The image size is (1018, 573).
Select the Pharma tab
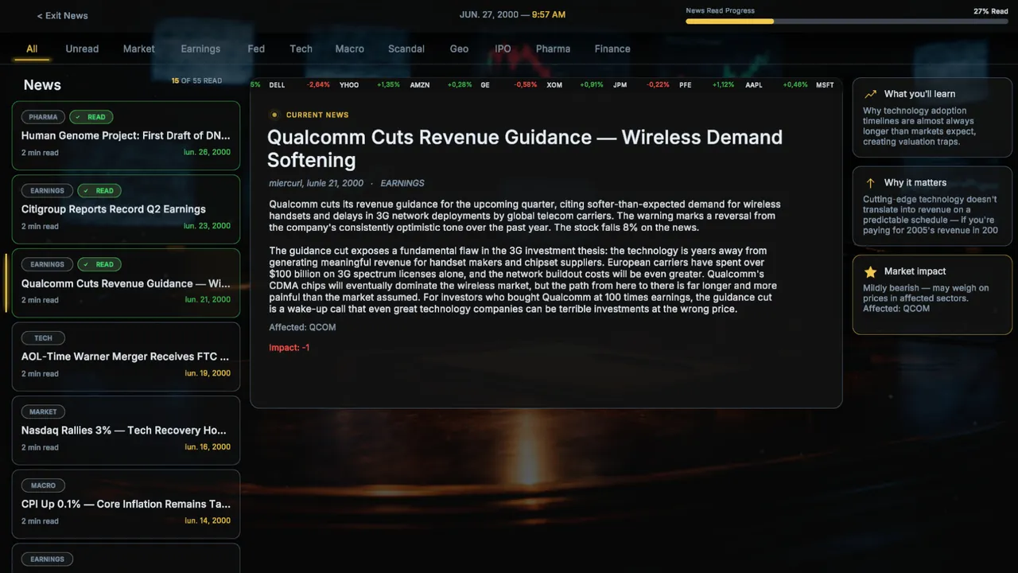click(553, 49)
